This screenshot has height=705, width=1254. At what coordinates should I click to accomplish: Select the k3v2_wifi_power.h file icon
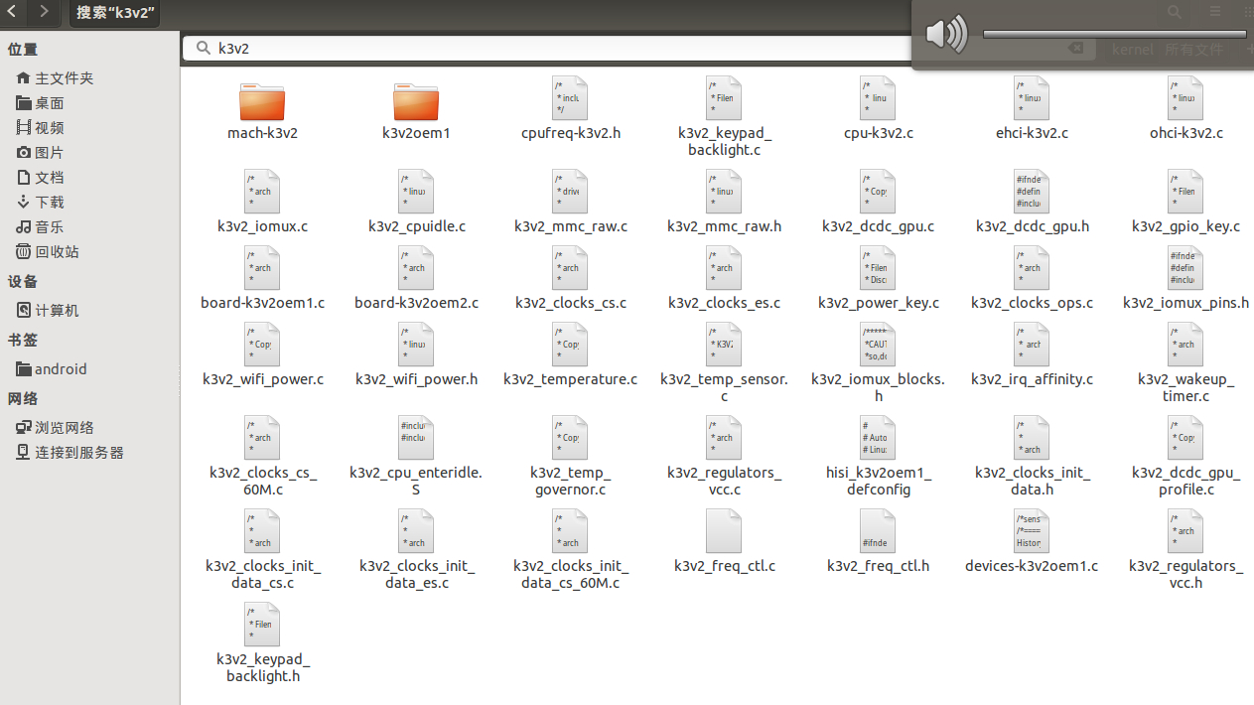pyautogui.click(x=416, y=345)
